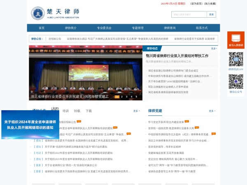This screenshot has width=247, height=185.
Task: Open 中组部领导调研指导北京盈科（武汉）律师事务所
Action: [179, 134]
